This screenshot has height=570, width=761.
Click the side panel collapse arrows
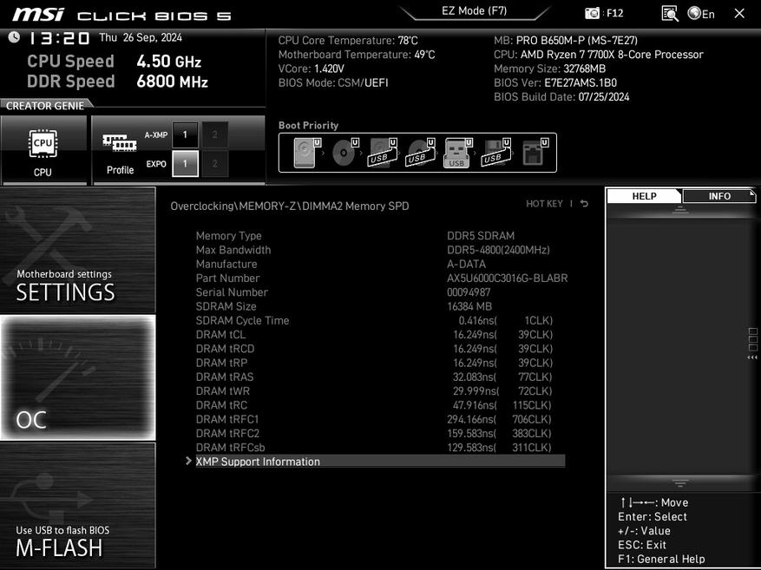(x=752, y=357)
